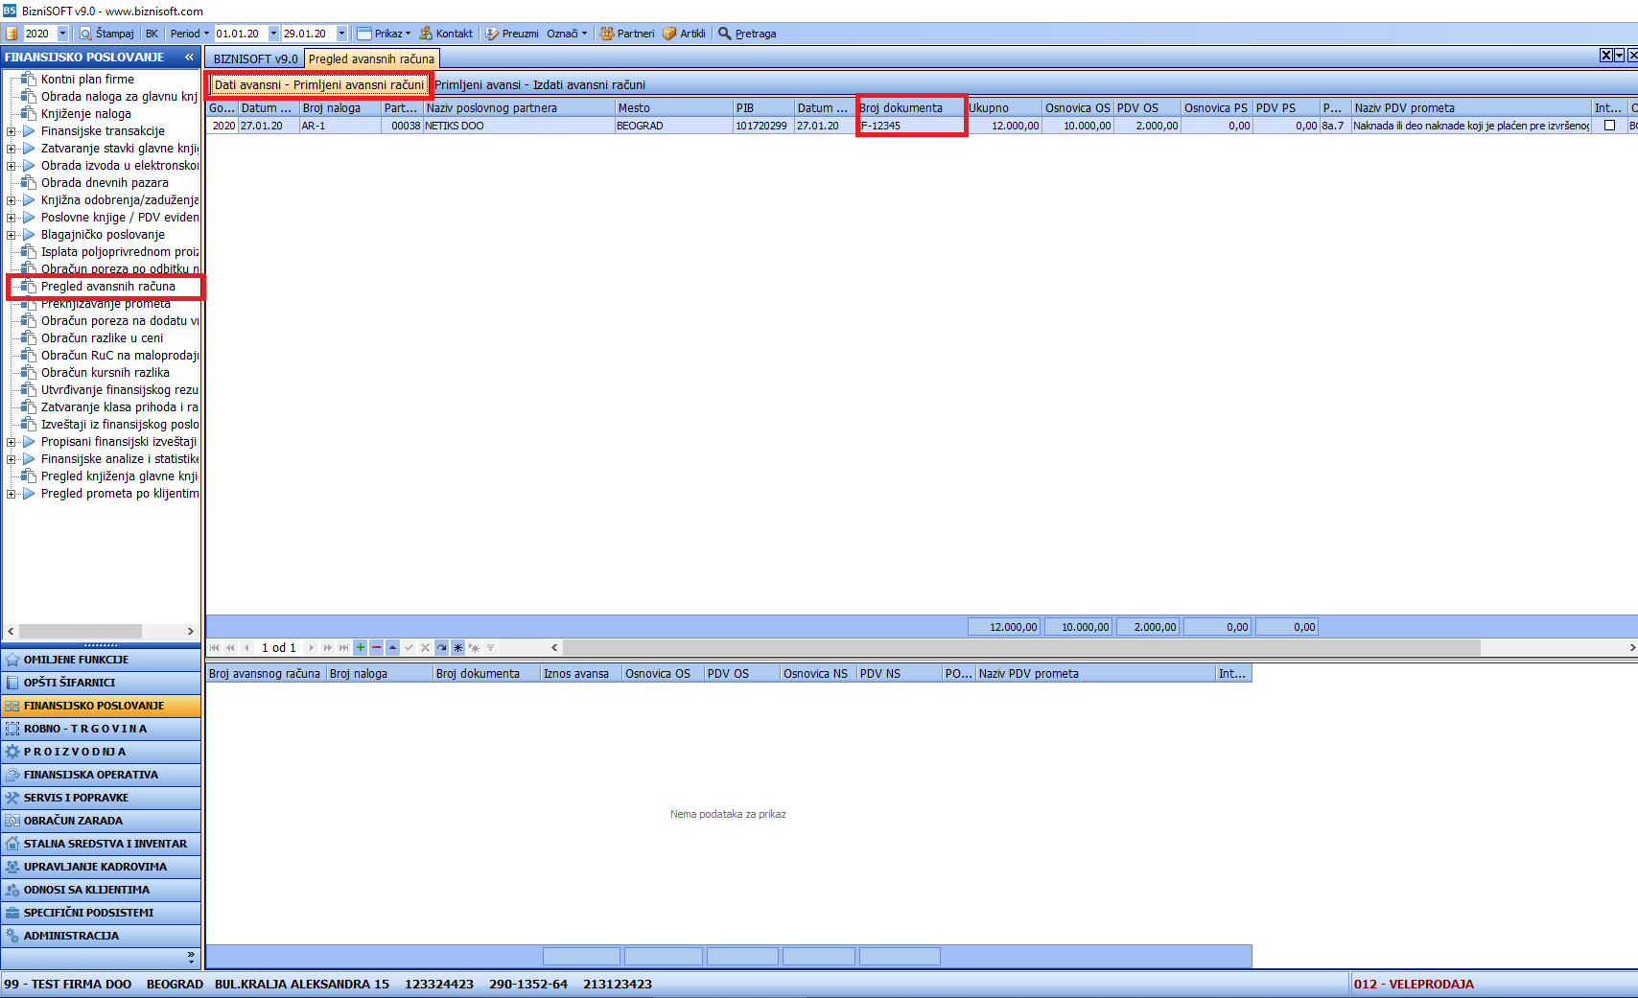Open the year 2020 dropdown arrow
The height and width of the screenshot is (998, 1638).
point(63,34)
